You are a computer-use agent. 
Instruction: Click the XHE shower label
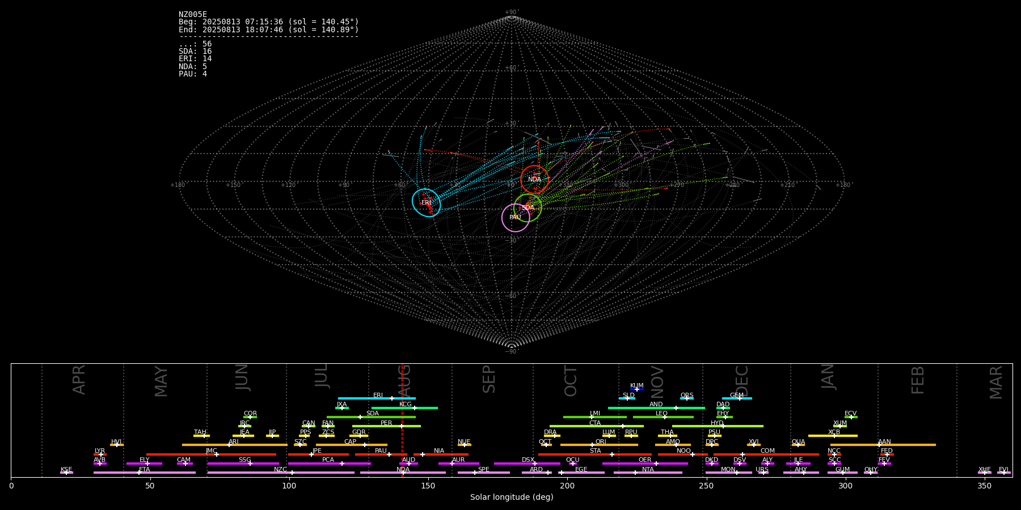point(984,470)
